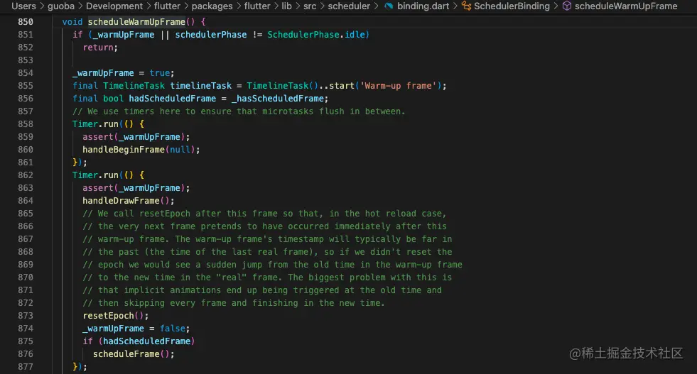Click line number 858 in the gutter

click(x=26, y=124)
